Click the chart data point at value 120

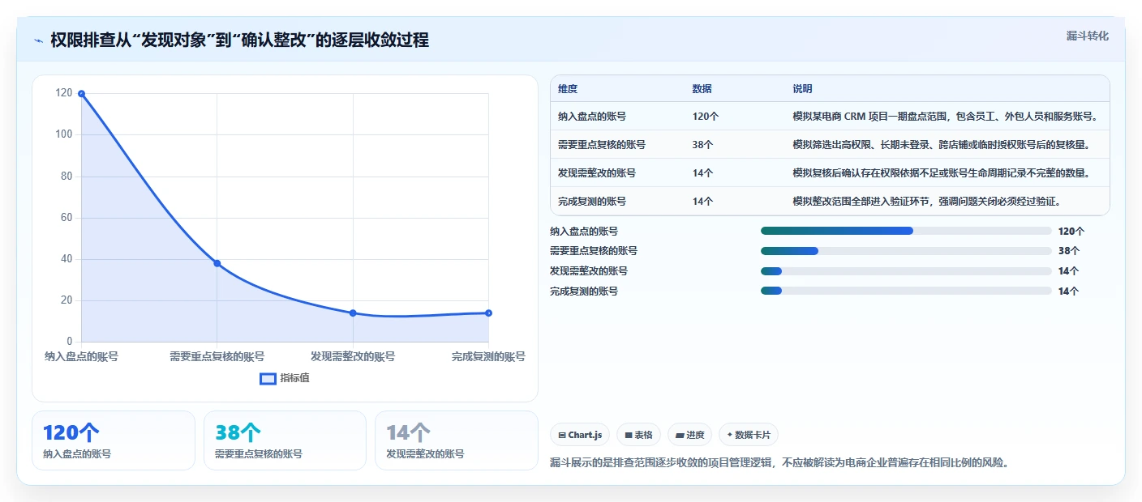(x=81, y=94)
